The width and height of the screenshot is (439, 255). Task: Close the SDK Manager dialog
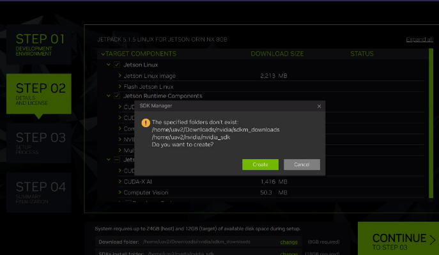point(319,106)
